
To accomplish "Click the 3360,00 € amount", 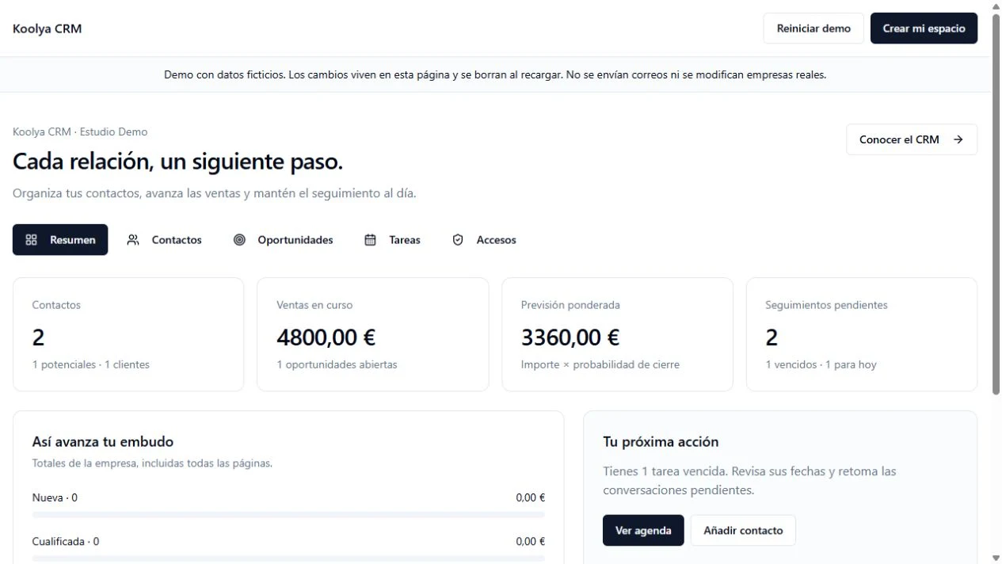I will [x=570, y=337].
